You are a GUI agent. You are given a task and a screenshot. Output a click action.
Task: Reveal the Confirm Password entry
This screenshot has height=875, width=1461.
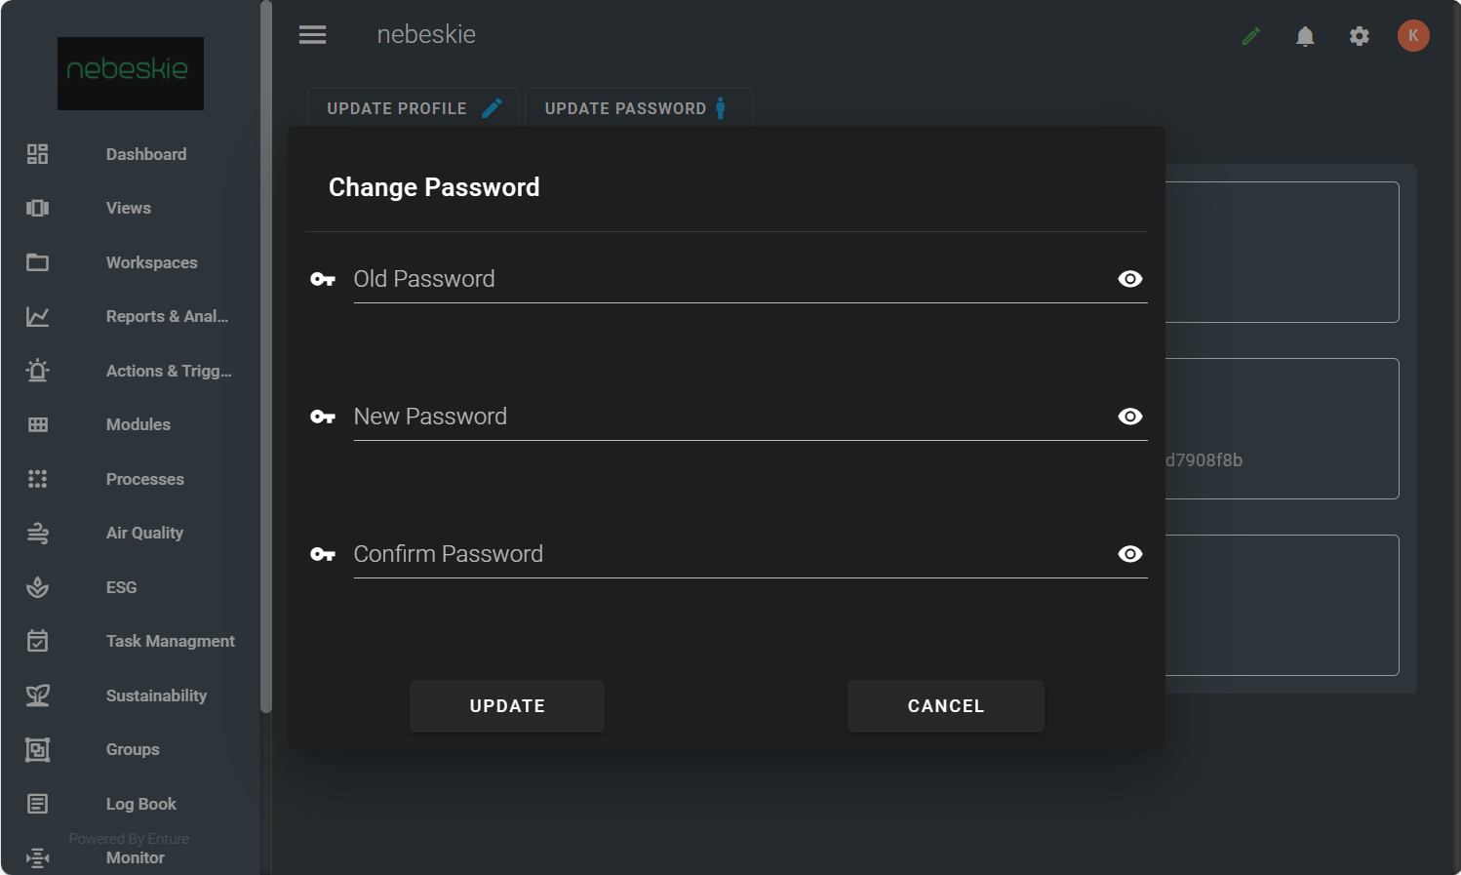click(1130, 554)
